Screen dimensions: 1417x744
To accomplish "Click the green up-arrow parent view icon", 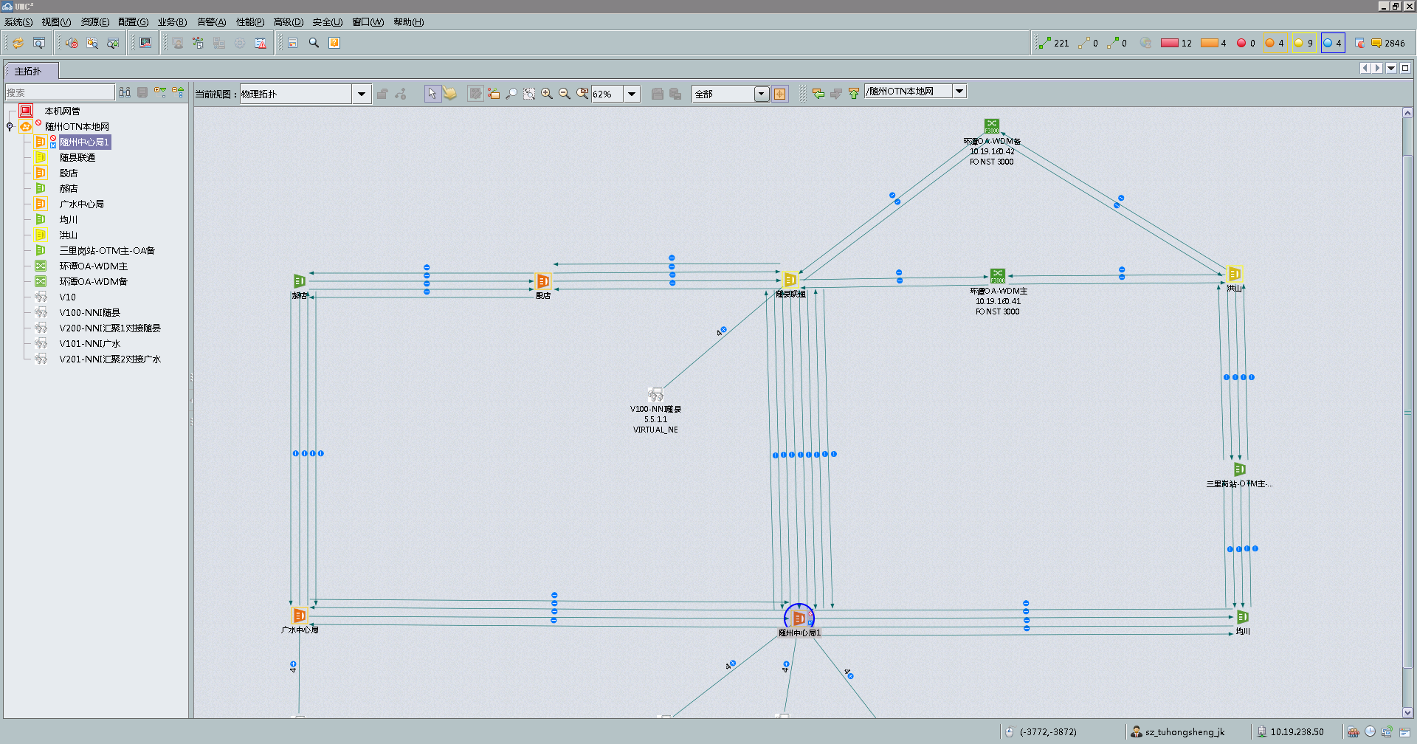I will [x=854, y=94].
